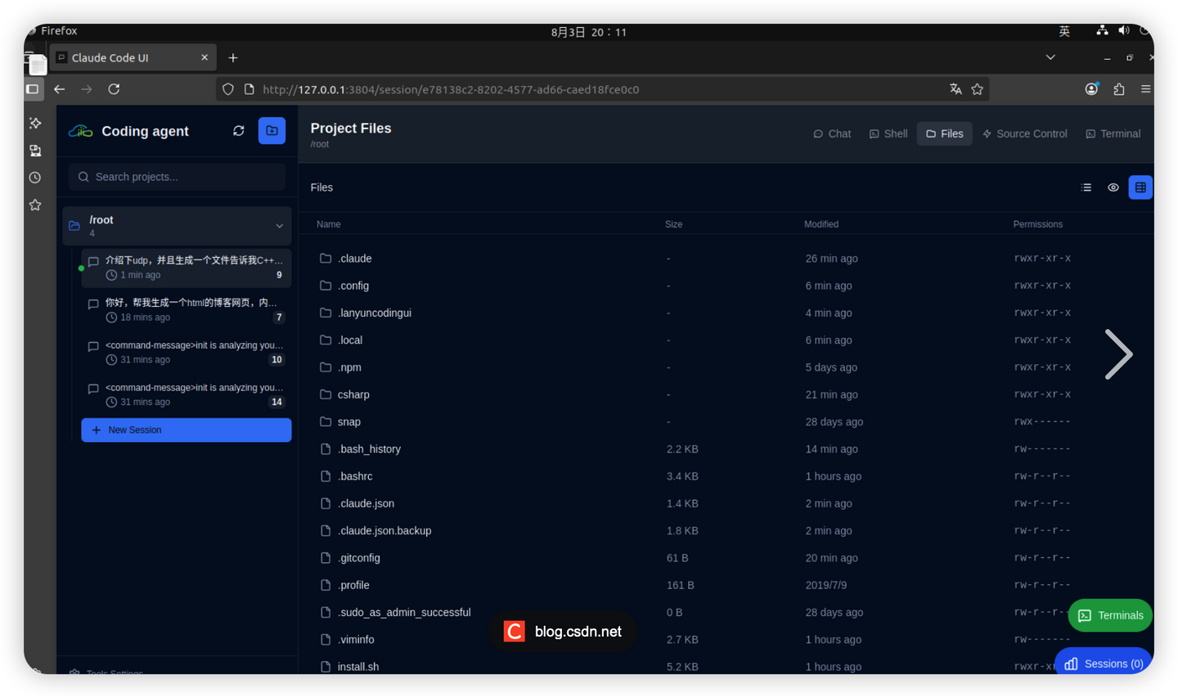Click the blue new project folder icon
The width and height of the screenshot is (1178, 698).
[272, 131]
